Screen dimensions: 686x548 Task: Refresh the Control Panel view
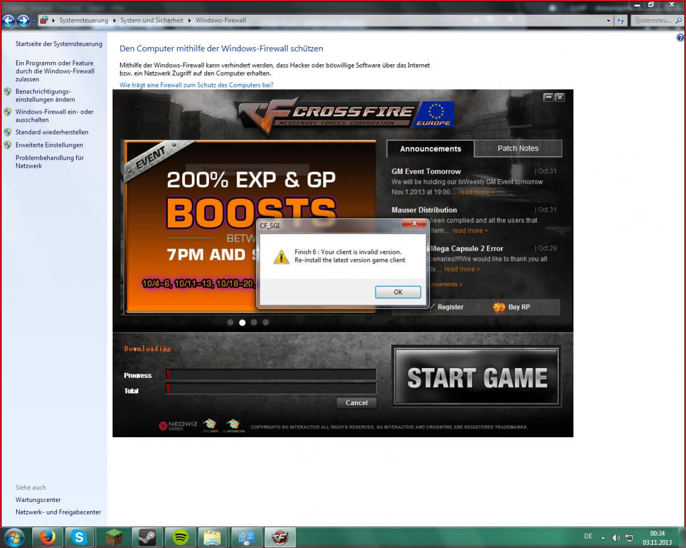pos(621,20)
